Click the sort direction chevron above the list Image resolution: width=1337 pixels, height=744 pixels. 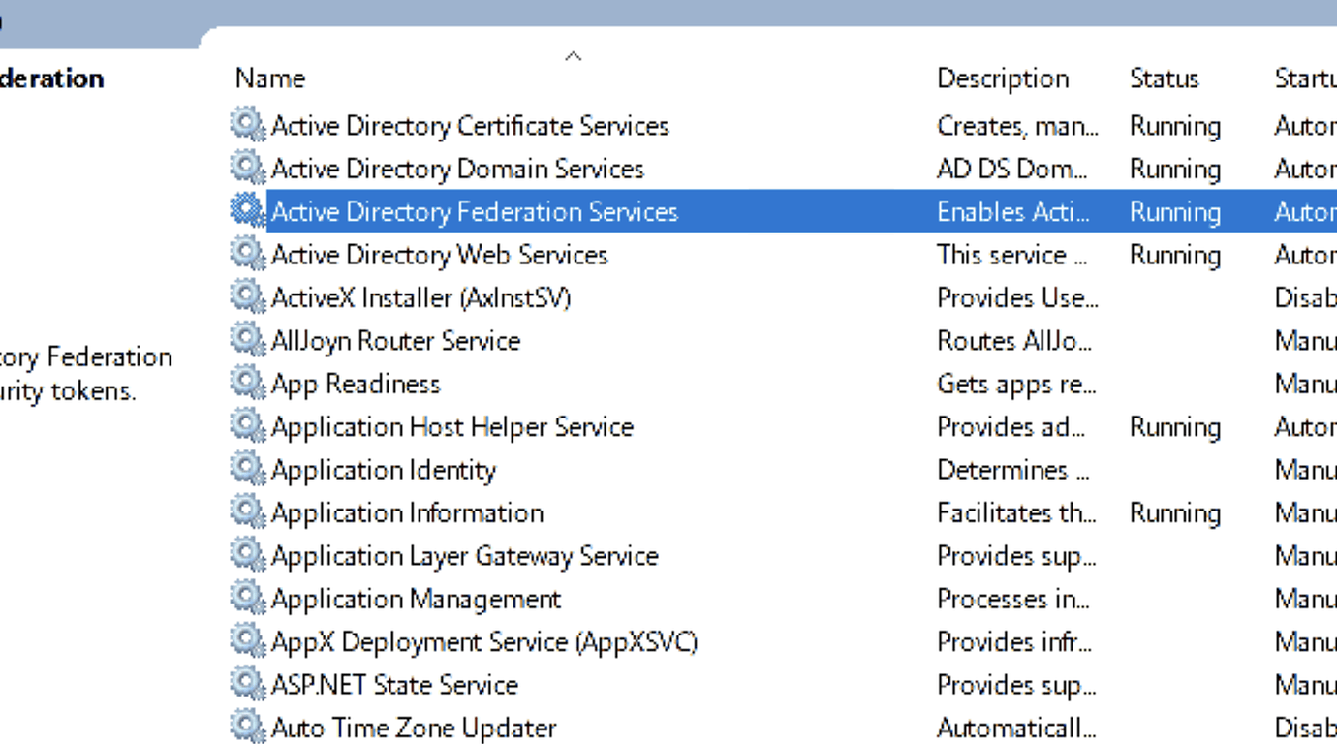click(x=573, y=55)
